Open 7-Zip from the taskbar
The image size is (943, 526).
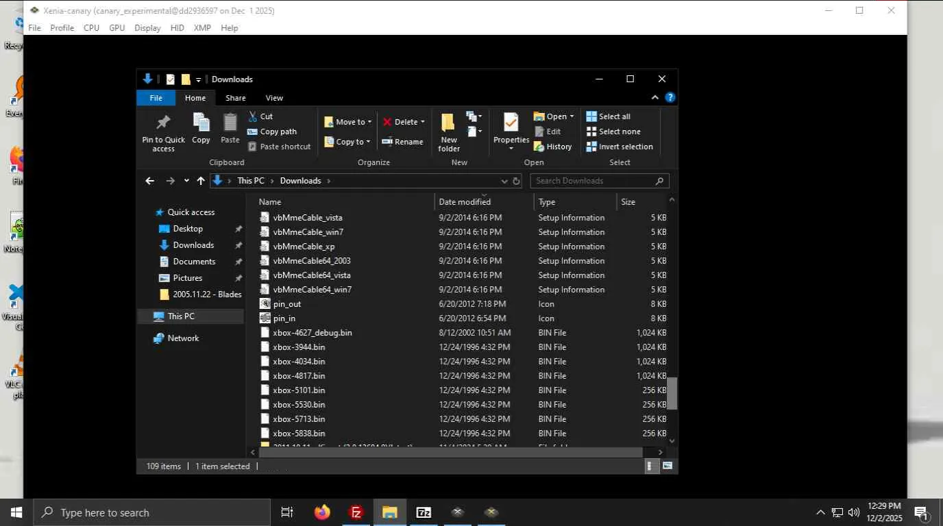pyautogui.click(x=424, y=512)
